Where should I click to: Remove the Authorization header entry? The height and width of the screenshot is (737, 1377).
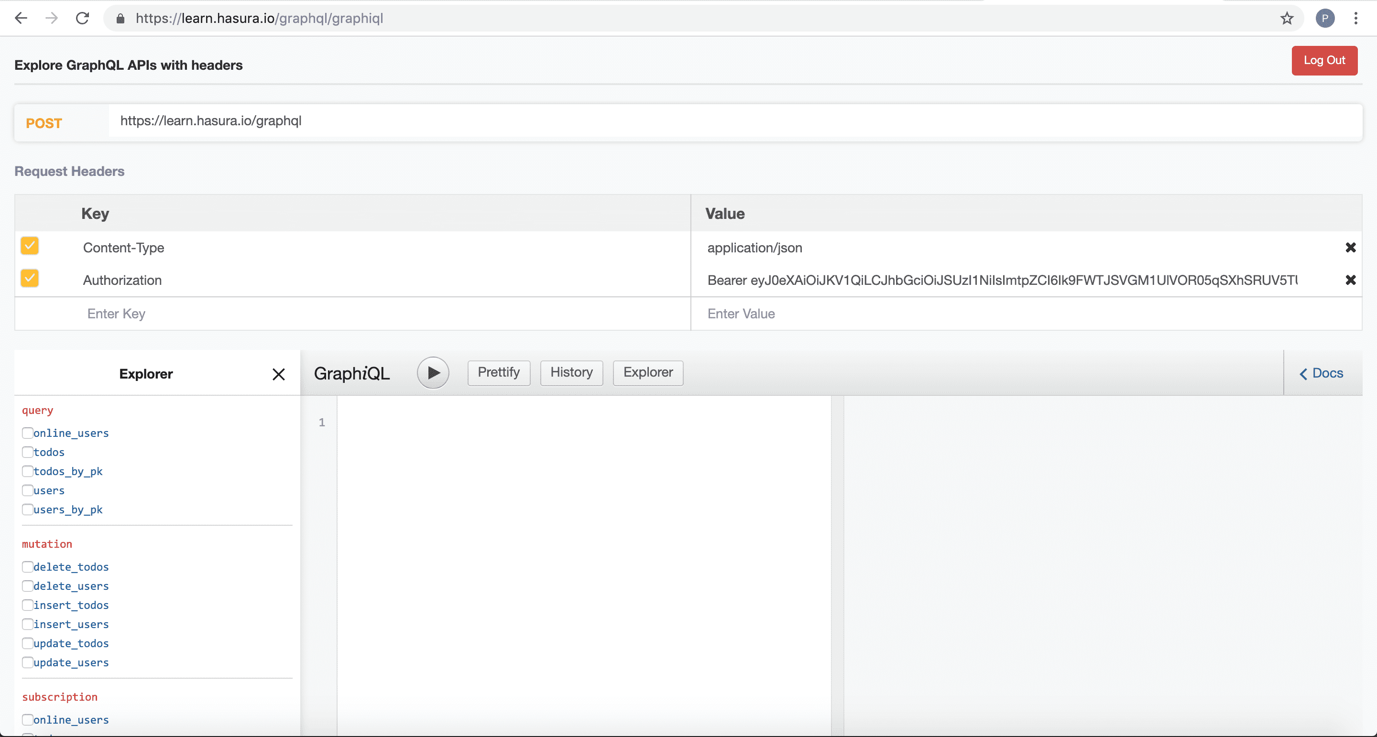click(1351, 280)
